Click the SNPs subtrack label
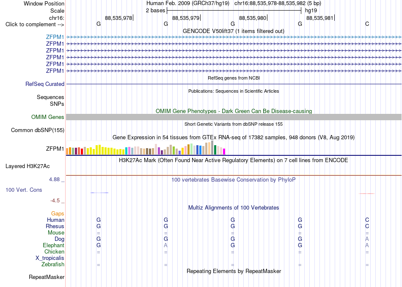 (57, 104)
